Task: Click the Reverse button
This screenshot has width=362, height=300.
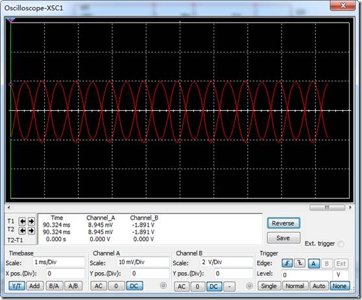Action: (284, 223)
